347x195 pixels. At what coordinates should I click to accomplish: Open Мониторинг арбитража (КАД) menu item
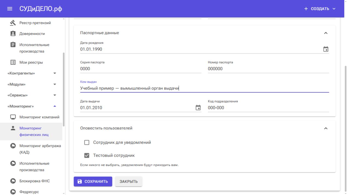coord(31,149)
